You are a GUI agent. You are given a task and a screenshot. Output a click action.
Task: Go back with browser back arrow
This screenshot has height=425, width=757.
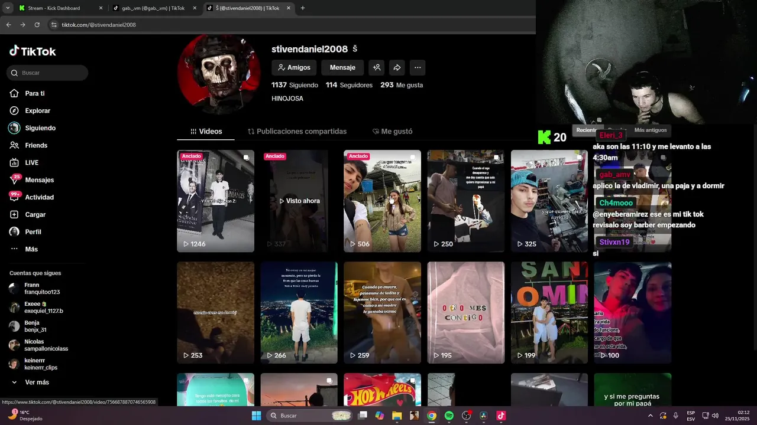pos(8,25)
